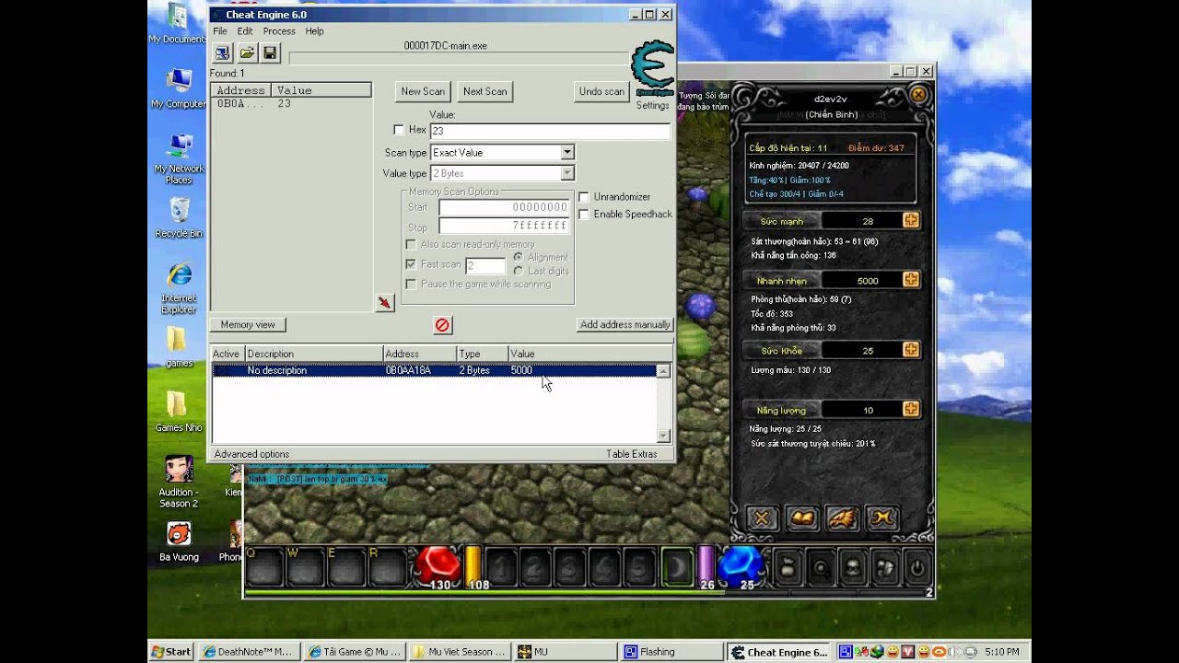The width and height of the screenshot is (1179, 663).
Task: Open Memory view
Action: pyautogui.click(x=248, y=324)
